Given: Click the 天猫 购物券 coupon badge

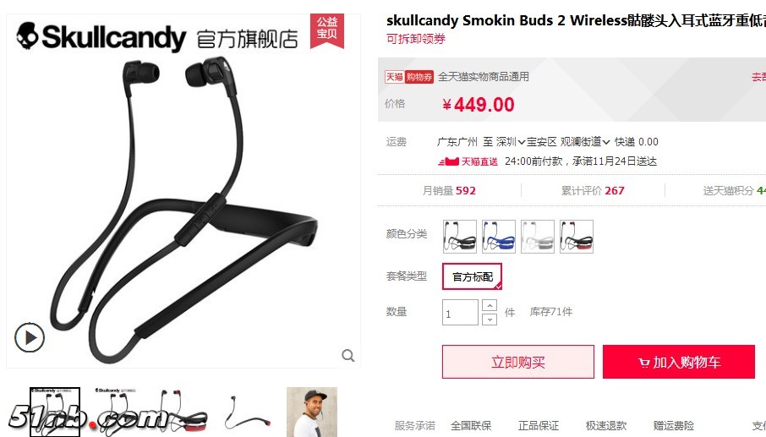Looking at the screenshot, I should [409, 77].
